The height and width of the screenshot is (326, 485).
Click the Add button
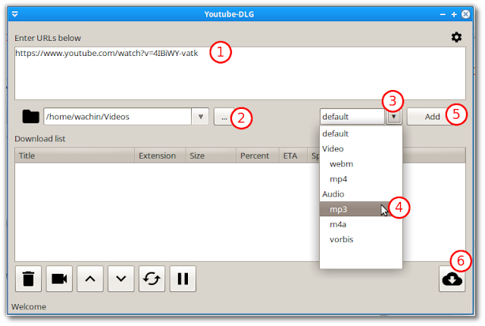[432, 116]
